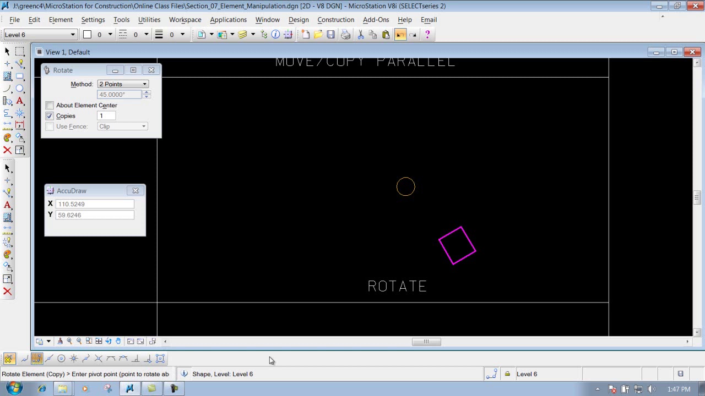Open the line weight dropdown arrow
The width and height of the screenshot is (705, 396).
[182, 35]
